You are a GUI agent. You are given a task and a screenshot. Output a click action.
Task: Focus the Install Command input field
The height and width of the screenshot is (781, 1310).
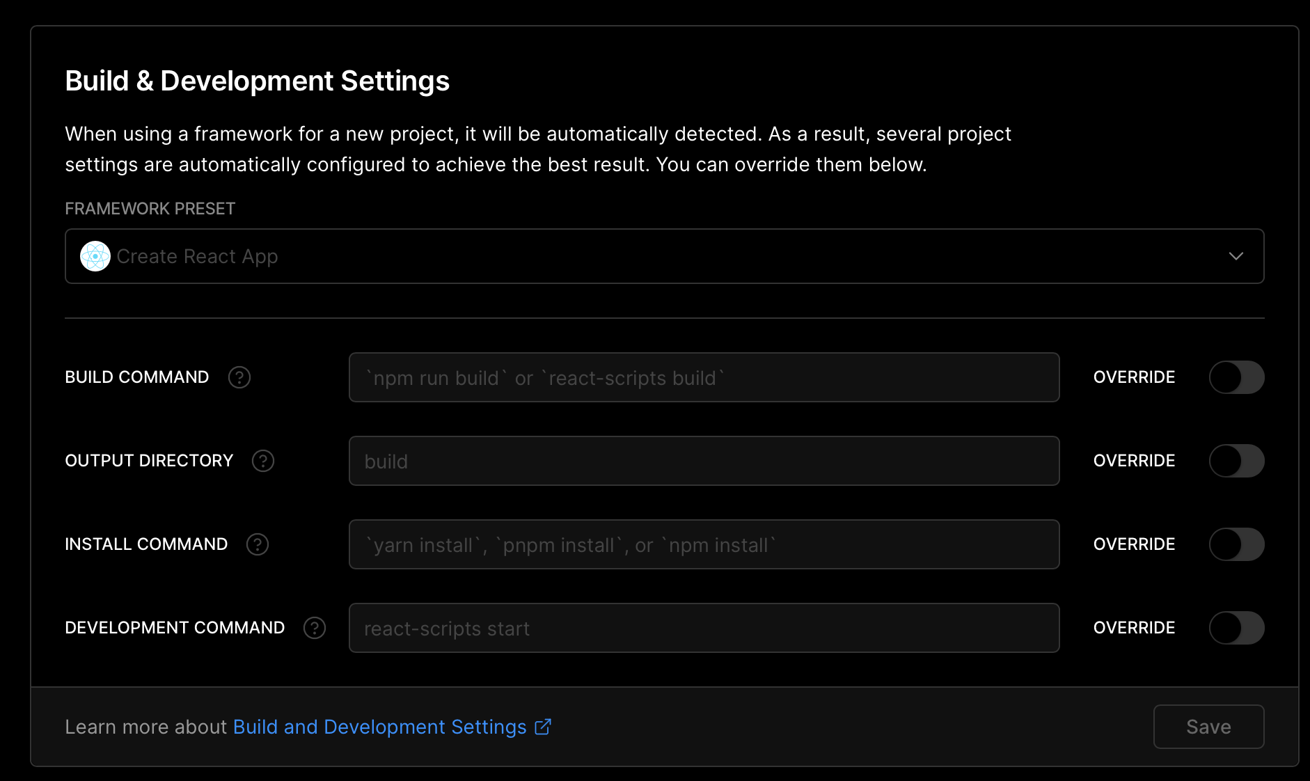coord(704,544)
